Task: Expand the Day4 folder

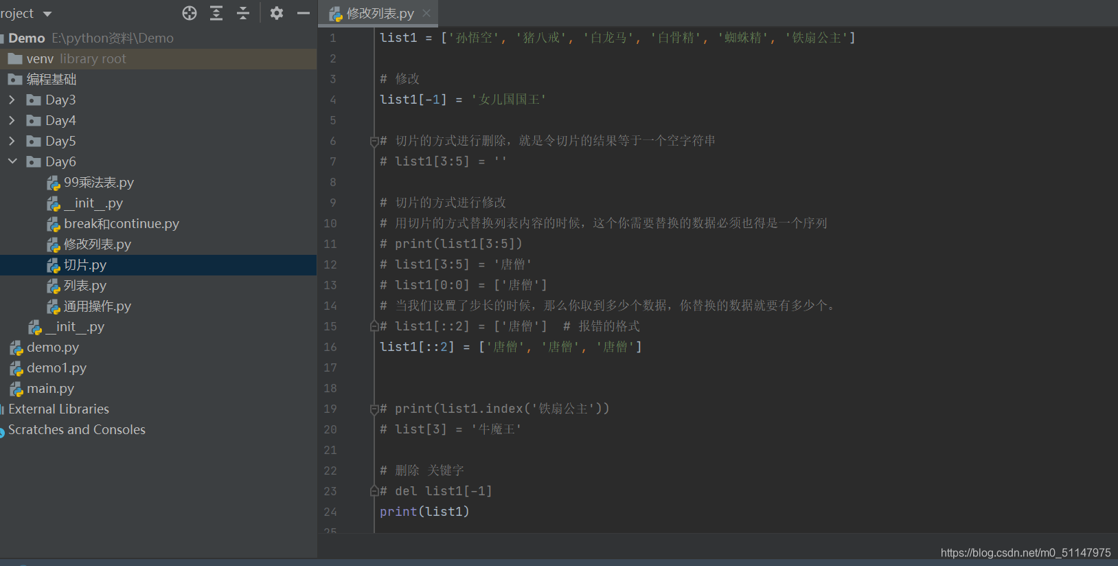Action: point(12,120)
